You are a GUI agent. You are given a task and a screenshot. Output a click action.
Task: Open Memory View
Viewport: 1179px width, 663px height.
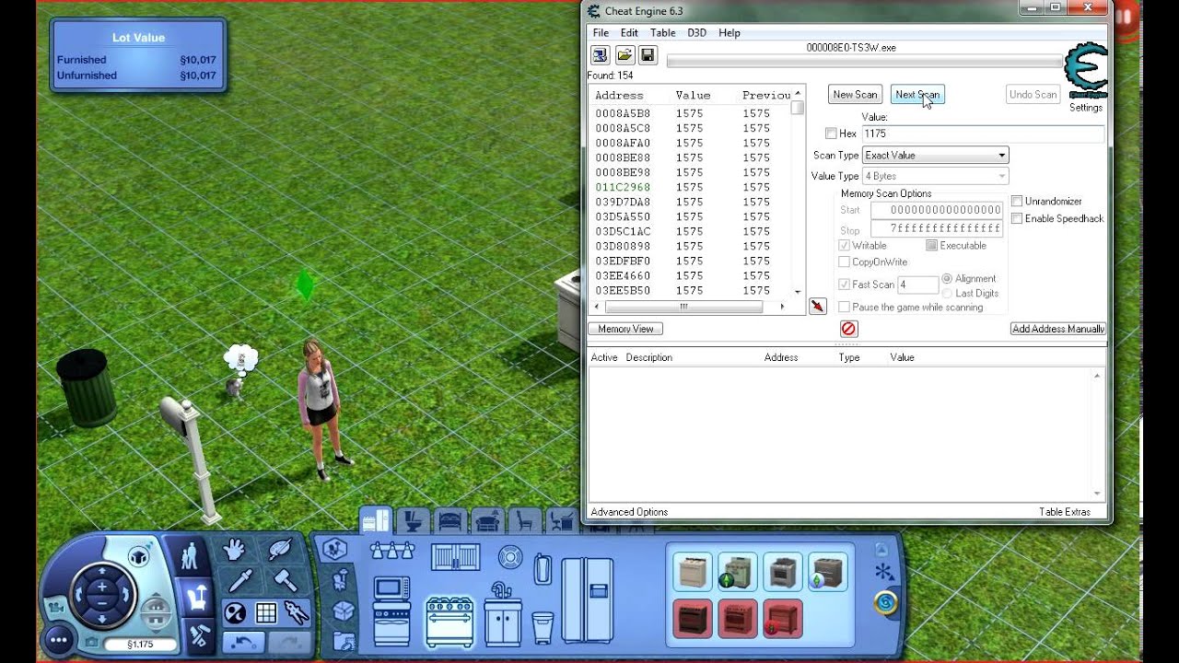[x=625, y=329]
